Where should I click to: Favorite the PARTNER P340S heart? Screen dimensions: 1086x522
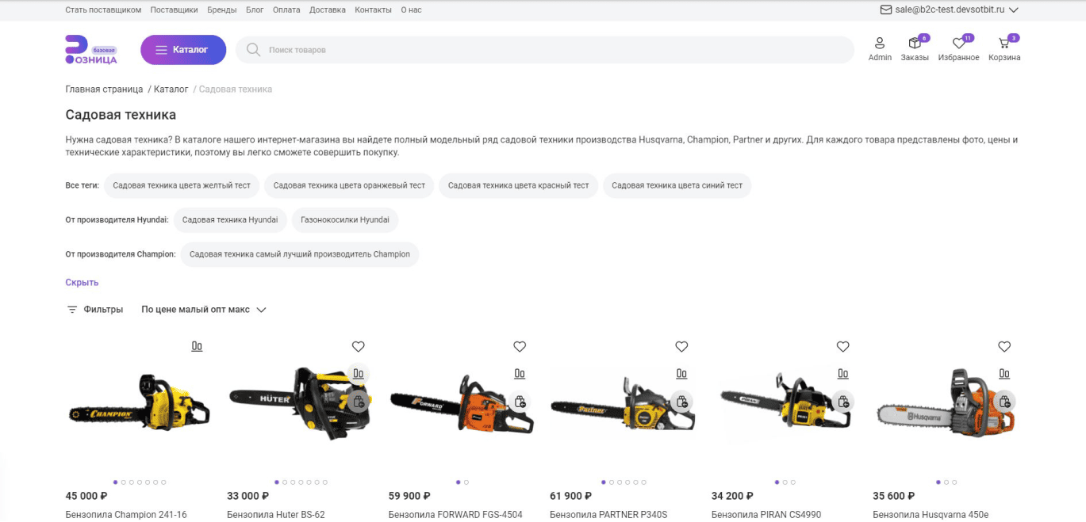pyautogui.click(x=681, y=346)
